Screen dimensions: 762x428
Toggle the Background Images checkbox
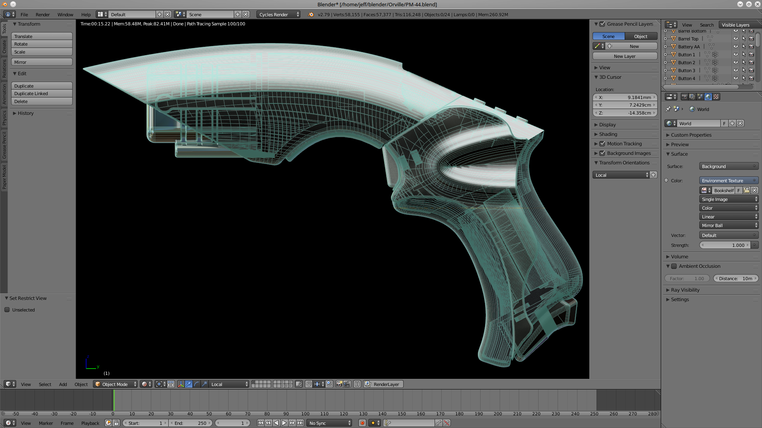[x=602, y=153]
